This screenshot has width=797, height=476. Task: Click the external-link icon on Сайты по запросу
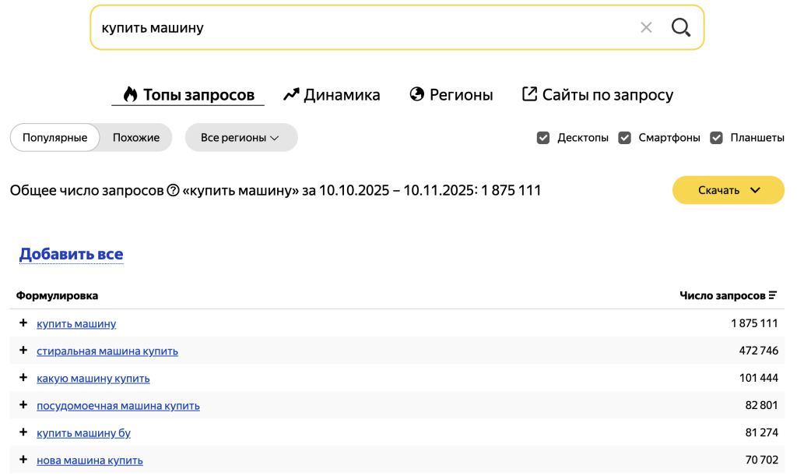click(528, 93)
